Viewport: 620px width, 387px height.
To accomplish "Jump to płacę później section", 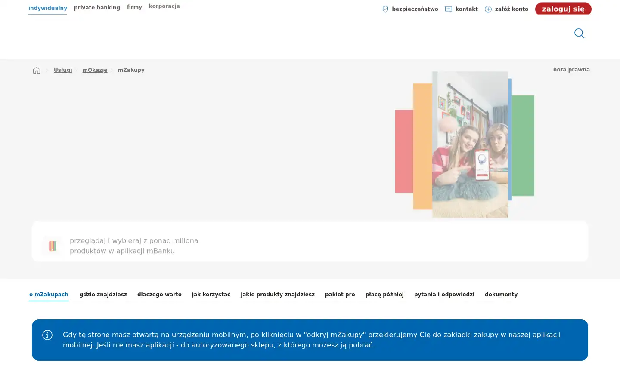I will [384, 295].
